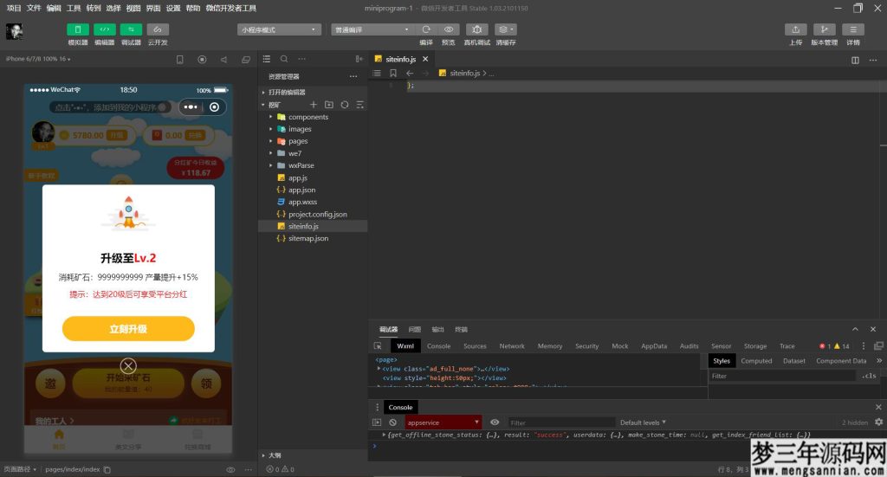This screenshot has height=477, width=887.
Task: Toggle the simulator (模拟器) panel button
Action: click(x=77, y=29)
